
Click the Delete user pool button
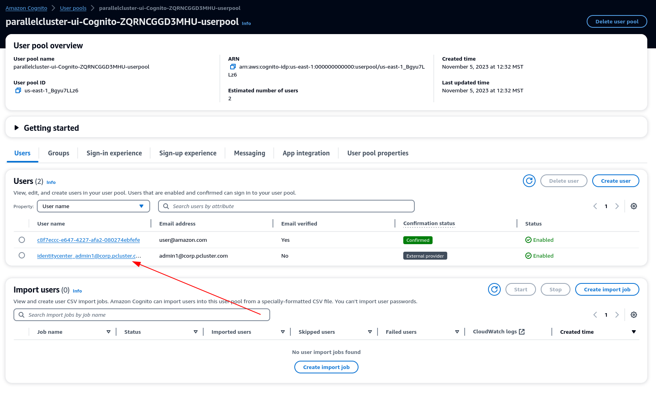pyautogui.click(x=616, y=21)
